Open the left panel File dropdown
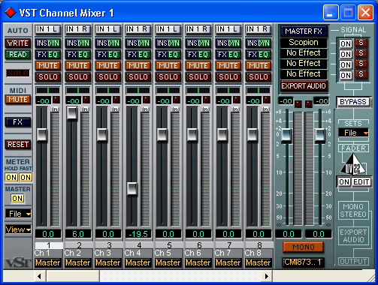This screenshot has height=285, width=378. pos(18,214)
